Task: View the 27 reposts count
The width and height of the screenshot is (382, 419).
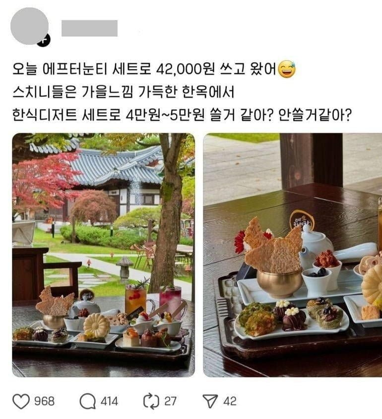Action: (170, 402)
